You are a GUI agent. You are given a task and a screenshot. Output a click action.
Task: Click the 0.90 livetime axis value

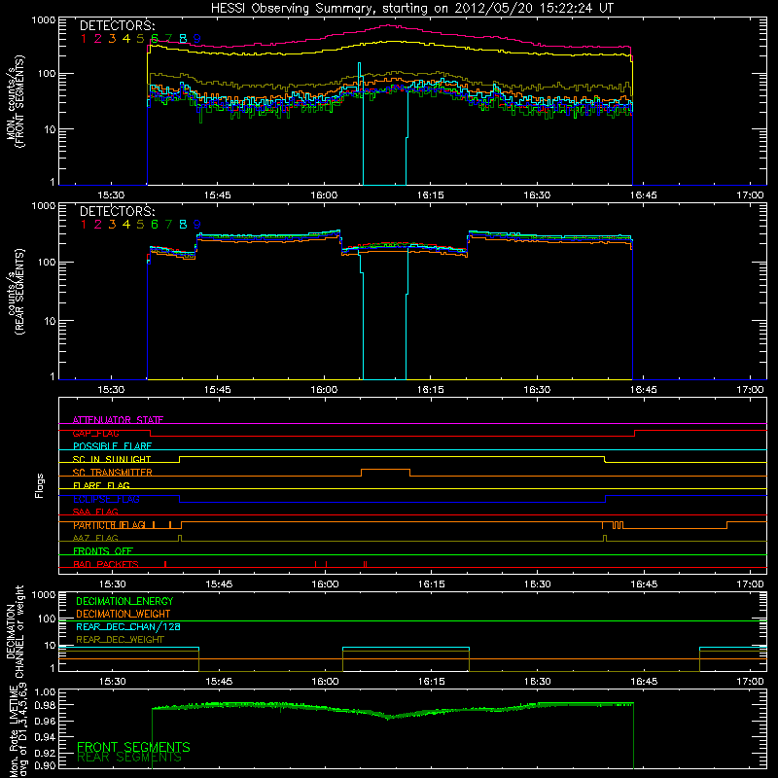coord(45,765)
